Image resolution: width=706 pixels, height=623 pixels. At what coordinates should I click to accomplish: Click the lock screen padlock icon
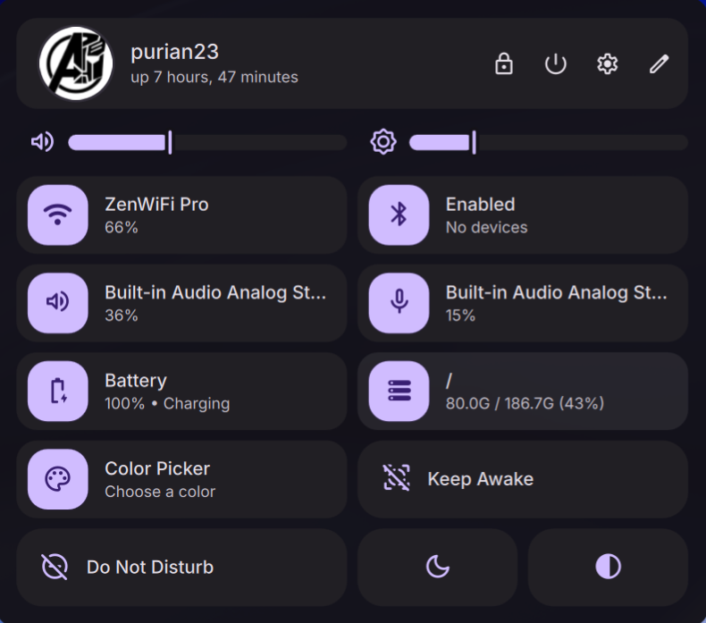503,63
